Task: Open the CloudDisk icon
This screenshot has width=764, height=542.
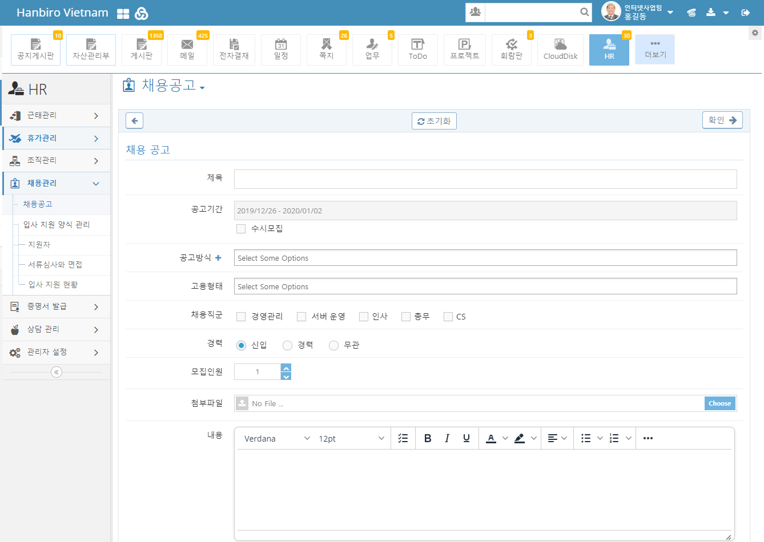Action: 561,50
